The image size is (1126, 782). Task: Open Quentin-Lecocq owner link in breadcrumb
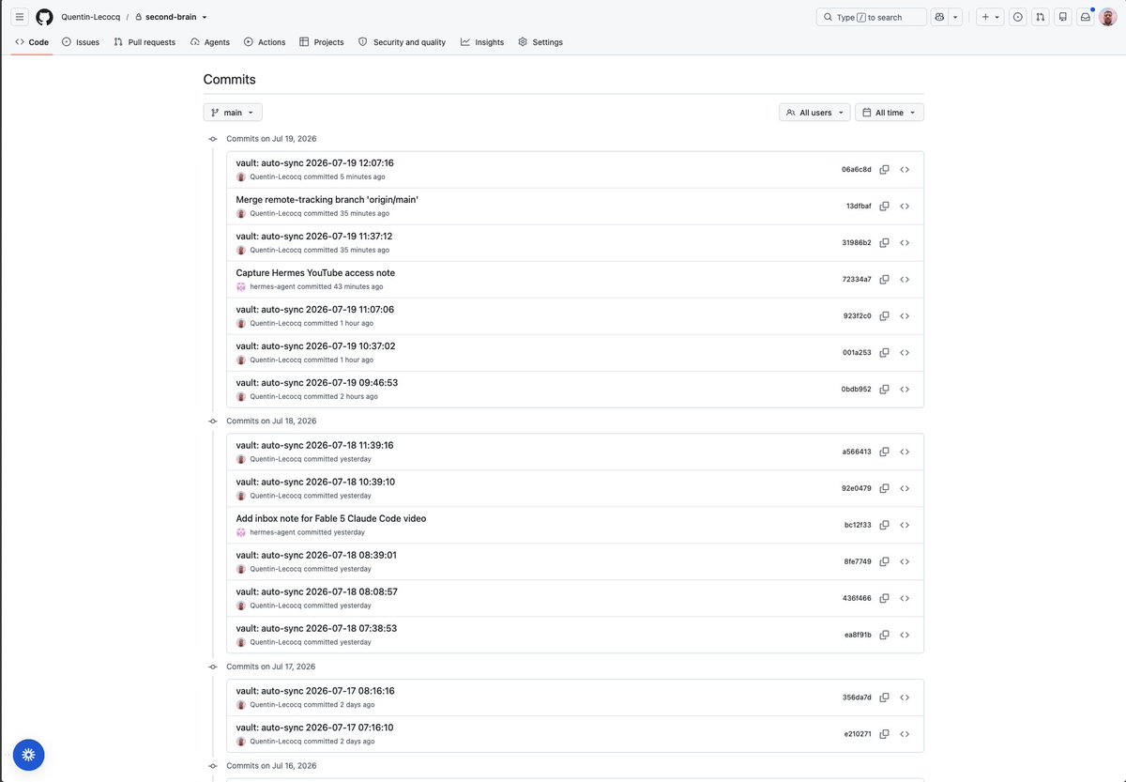[x=91, y=17]
